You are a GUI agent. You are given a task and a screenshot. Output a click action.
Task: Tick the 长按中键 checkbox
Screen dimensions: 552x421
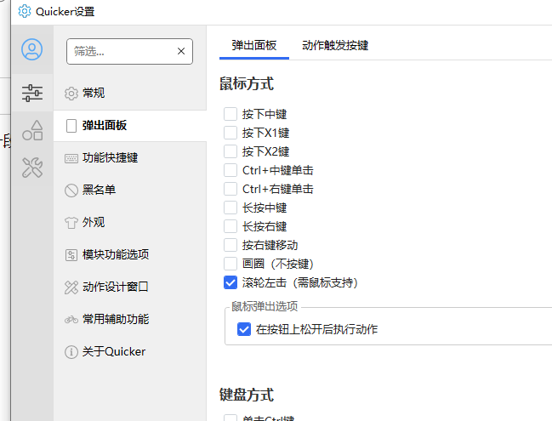[230, 208]
